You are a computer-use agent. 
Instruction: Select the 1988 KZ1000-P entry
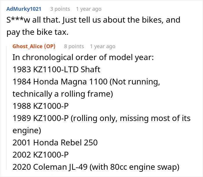tap(41, 106)
